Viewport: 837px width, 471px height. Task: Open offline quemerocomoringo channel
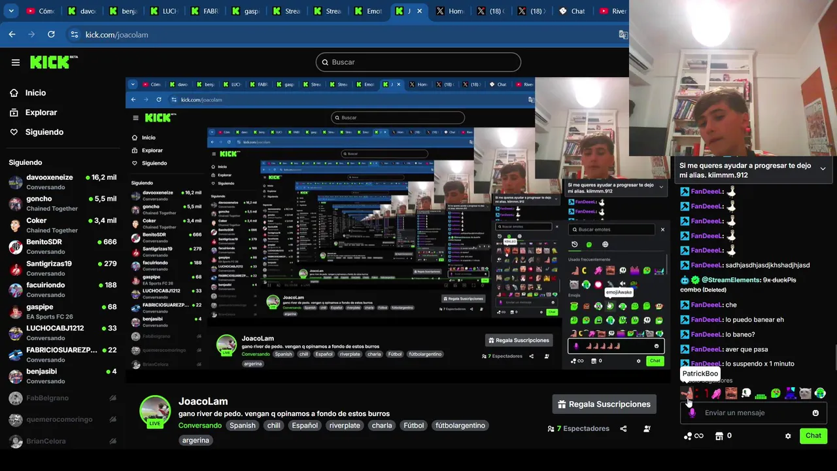pos(62,419)
